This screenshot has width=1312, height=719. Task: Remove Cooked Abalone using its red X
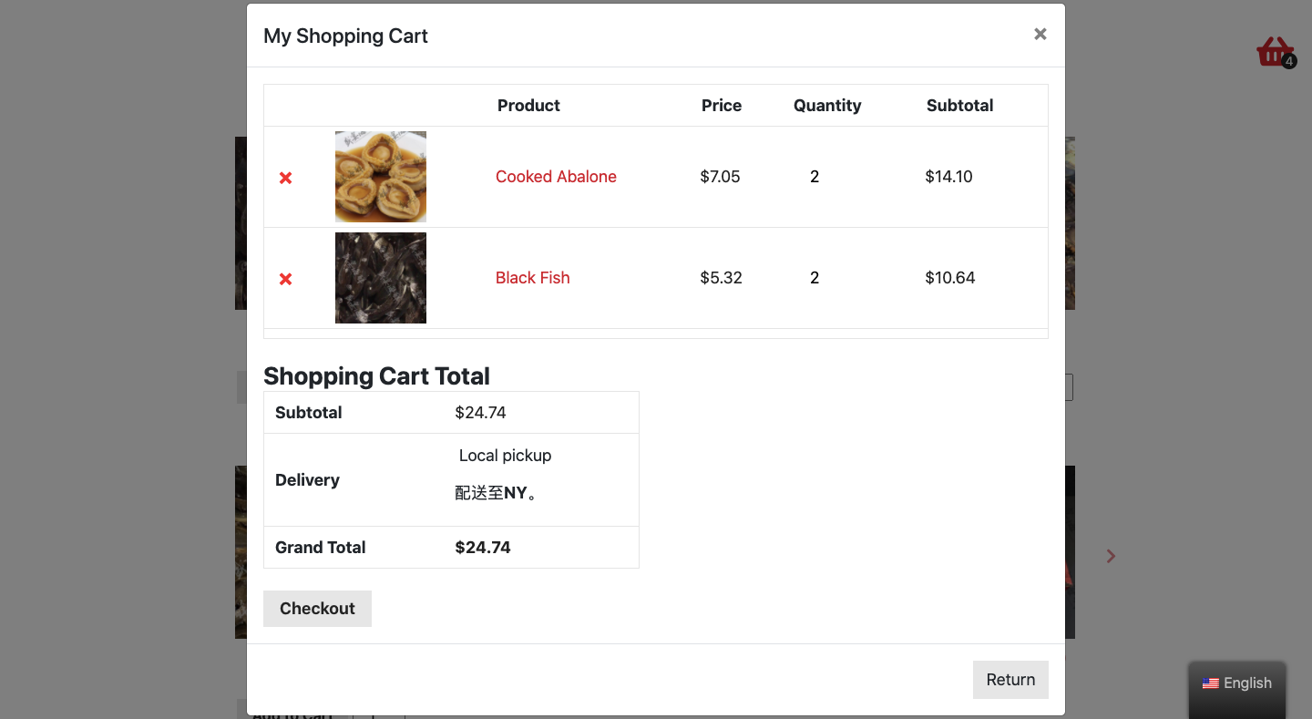pyautogui.click(x=285, y=178)
